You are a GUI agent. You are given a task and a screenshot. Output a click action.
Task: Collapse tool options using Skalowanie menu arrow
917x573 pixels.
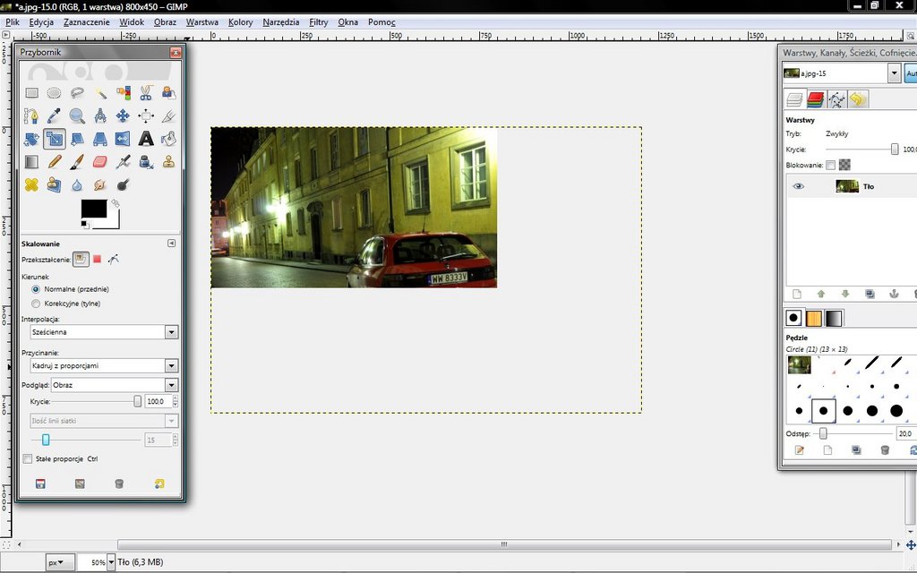(171, 244)
